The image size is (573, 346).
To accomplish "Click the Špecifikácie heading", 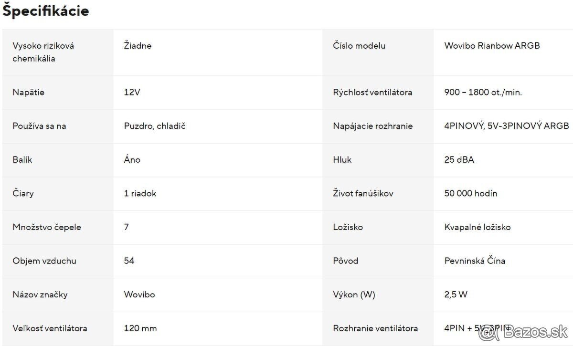I will (x=46, y=11).
